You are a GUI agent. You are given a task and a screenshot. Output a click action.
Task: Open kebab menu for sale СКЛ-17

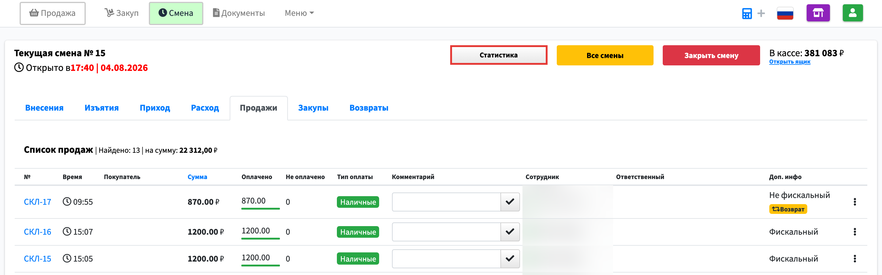(x=855, y=202)
